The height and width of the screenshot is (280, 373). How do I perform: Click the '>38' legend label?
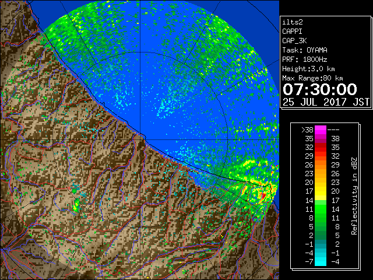[x=307, y=130]
